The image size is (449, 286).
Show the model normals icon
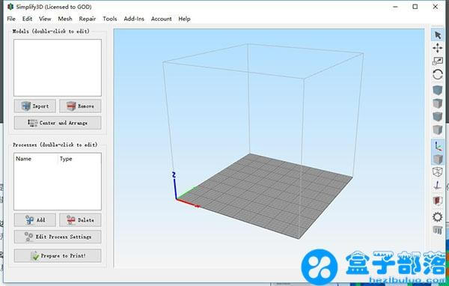point(437,186)
